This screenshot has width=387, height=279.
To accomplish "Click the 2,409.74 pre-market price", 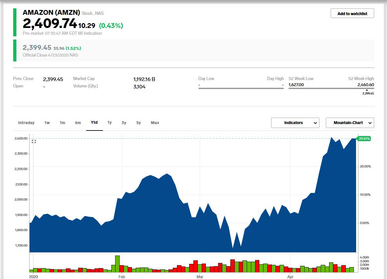I will click(50, 23).
